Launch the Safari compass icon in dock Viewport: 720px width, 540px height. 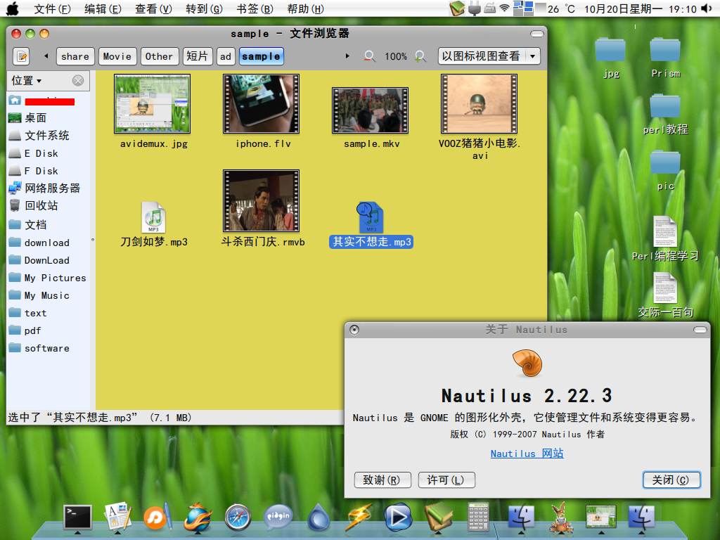click(238, 517)
